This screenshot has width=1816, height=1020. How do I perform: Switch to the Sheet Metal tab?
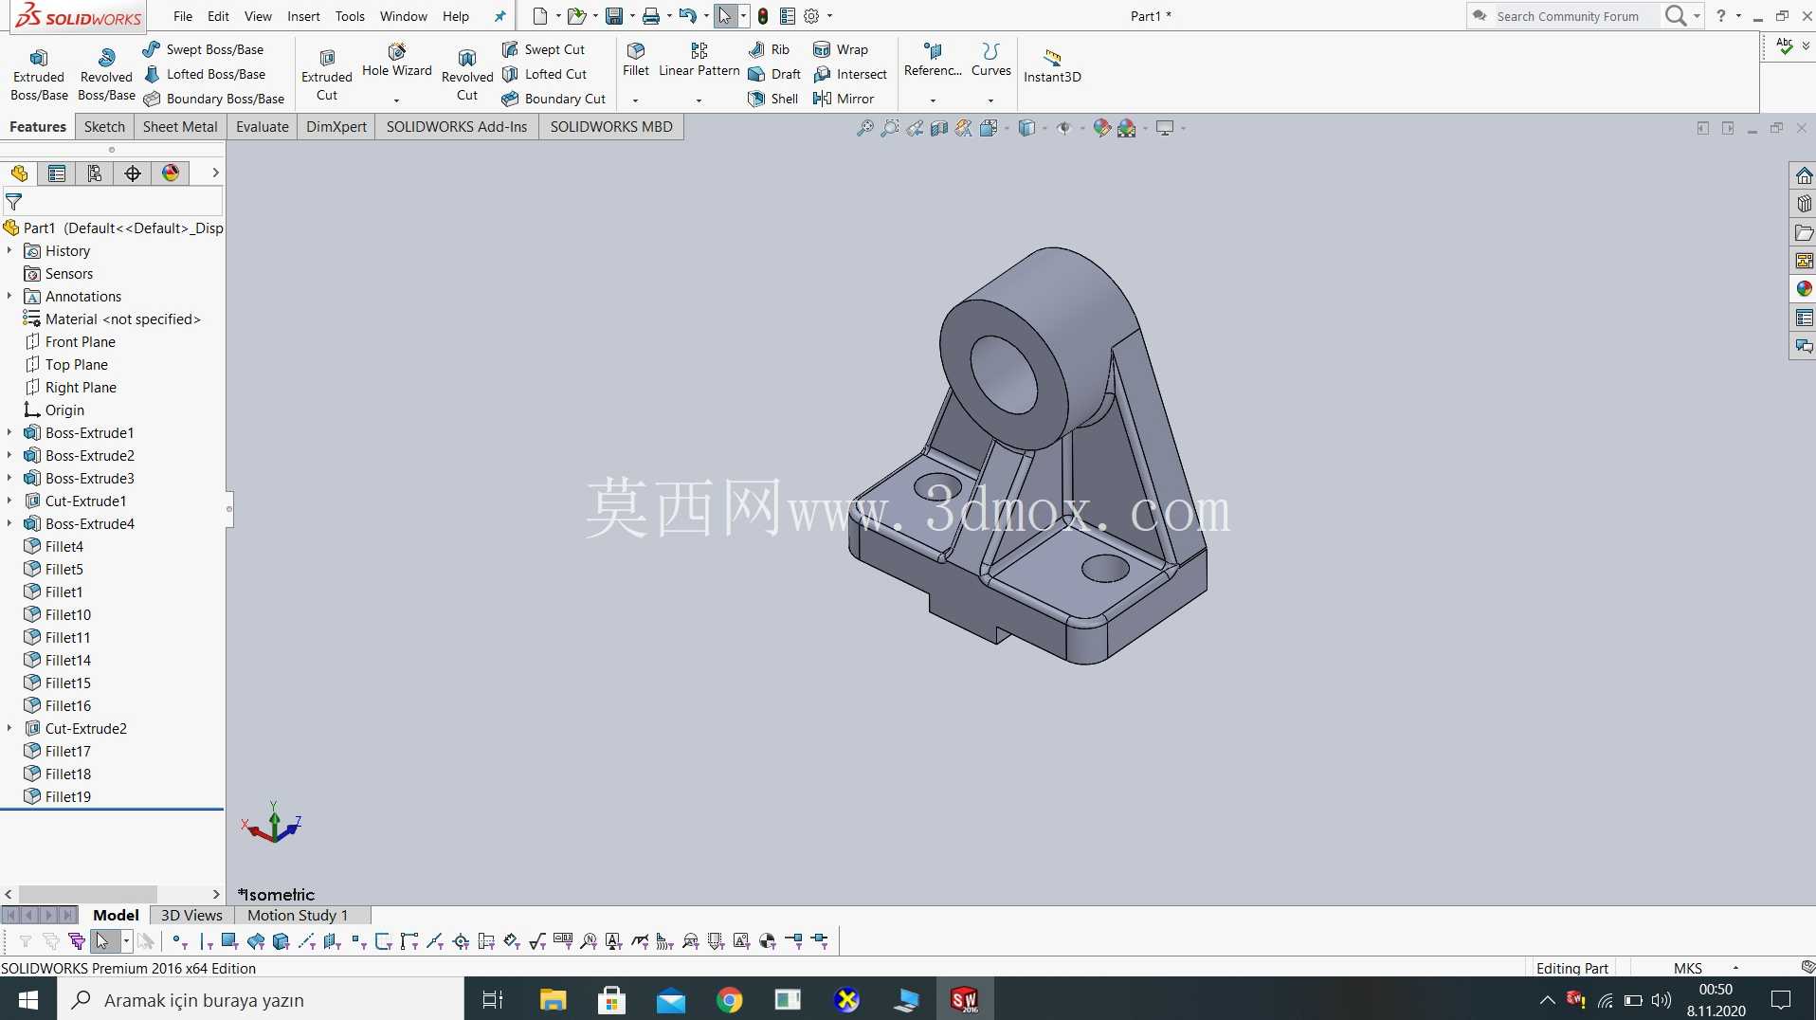pyautogui.click(x=180, y=126)
